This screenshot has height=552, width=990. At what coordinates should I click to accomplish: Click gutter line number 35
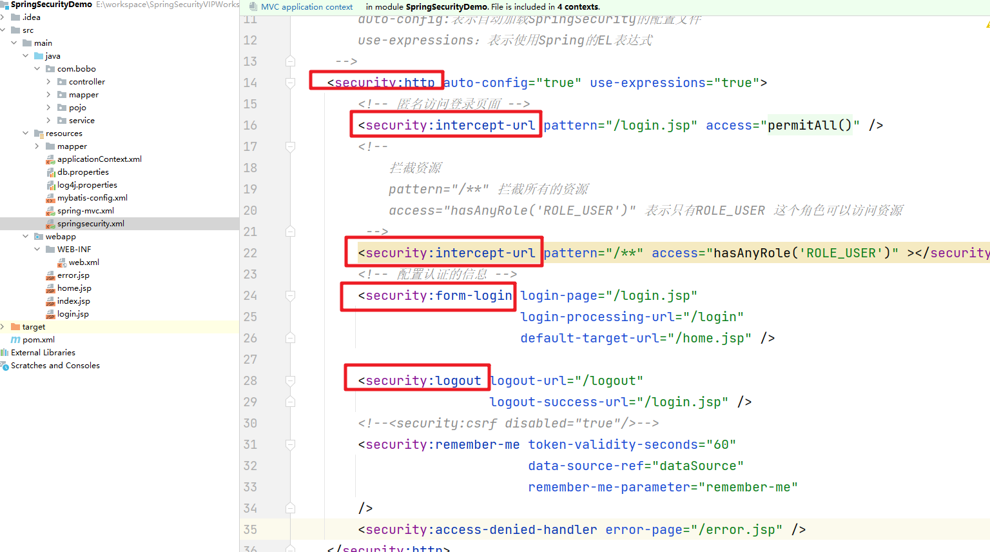pos(250,529)
